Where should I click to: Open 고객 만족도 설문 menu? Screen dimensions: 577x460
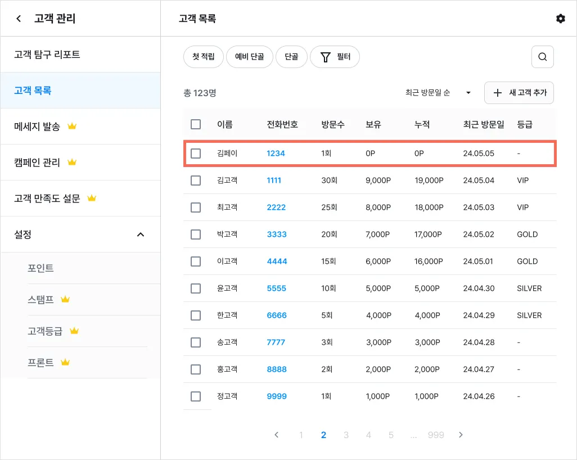80,199
